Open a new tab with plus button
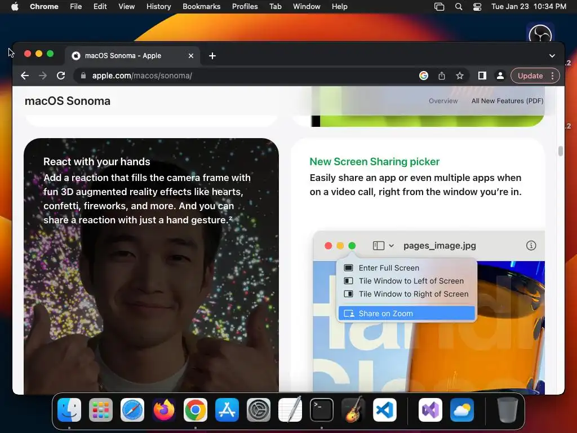The height and width of the screenshot is (433, 577). point(212,56)
